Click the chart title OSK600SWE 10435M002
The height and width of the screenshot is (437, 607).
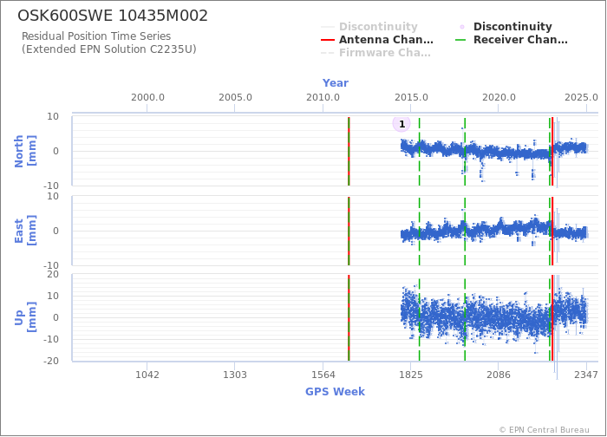(x=113, y=16)
